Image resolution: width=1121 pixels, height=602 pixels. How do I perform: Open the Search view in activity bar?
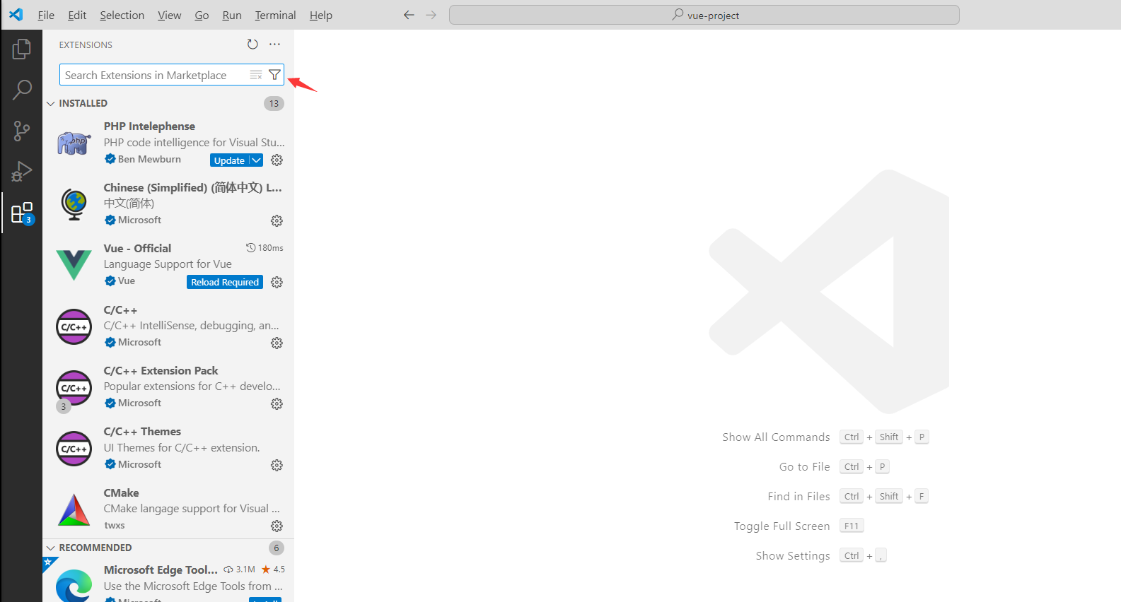pyautogui.click(x=22, y=90)
